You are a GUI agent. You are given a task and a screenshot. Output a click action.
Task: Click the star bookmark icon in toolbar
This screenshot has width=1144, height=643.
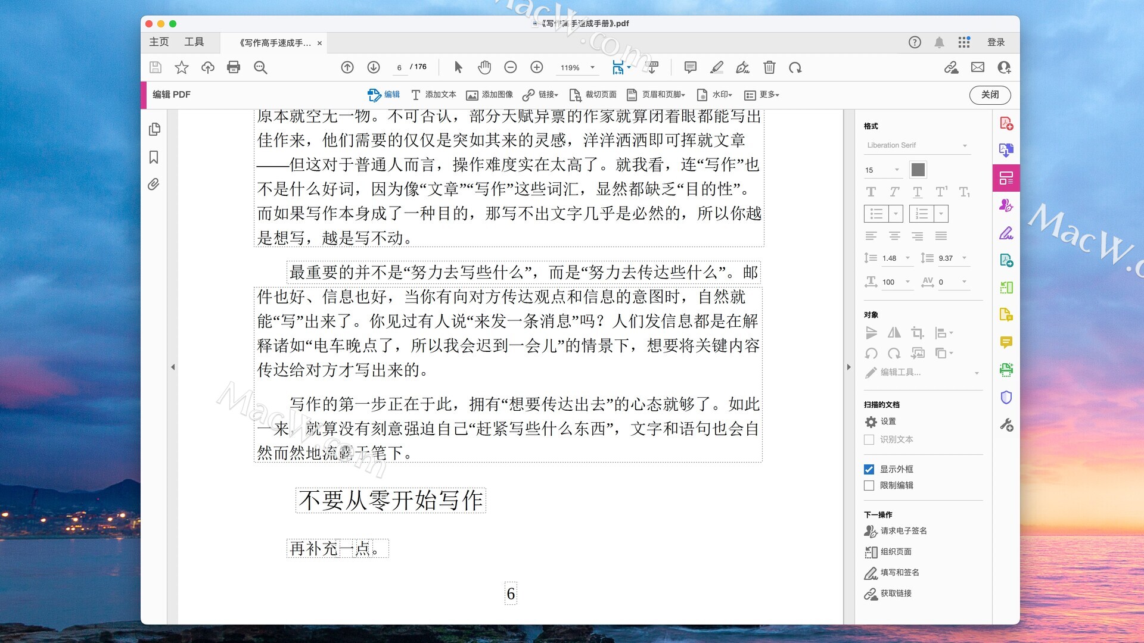click(182, 67)
